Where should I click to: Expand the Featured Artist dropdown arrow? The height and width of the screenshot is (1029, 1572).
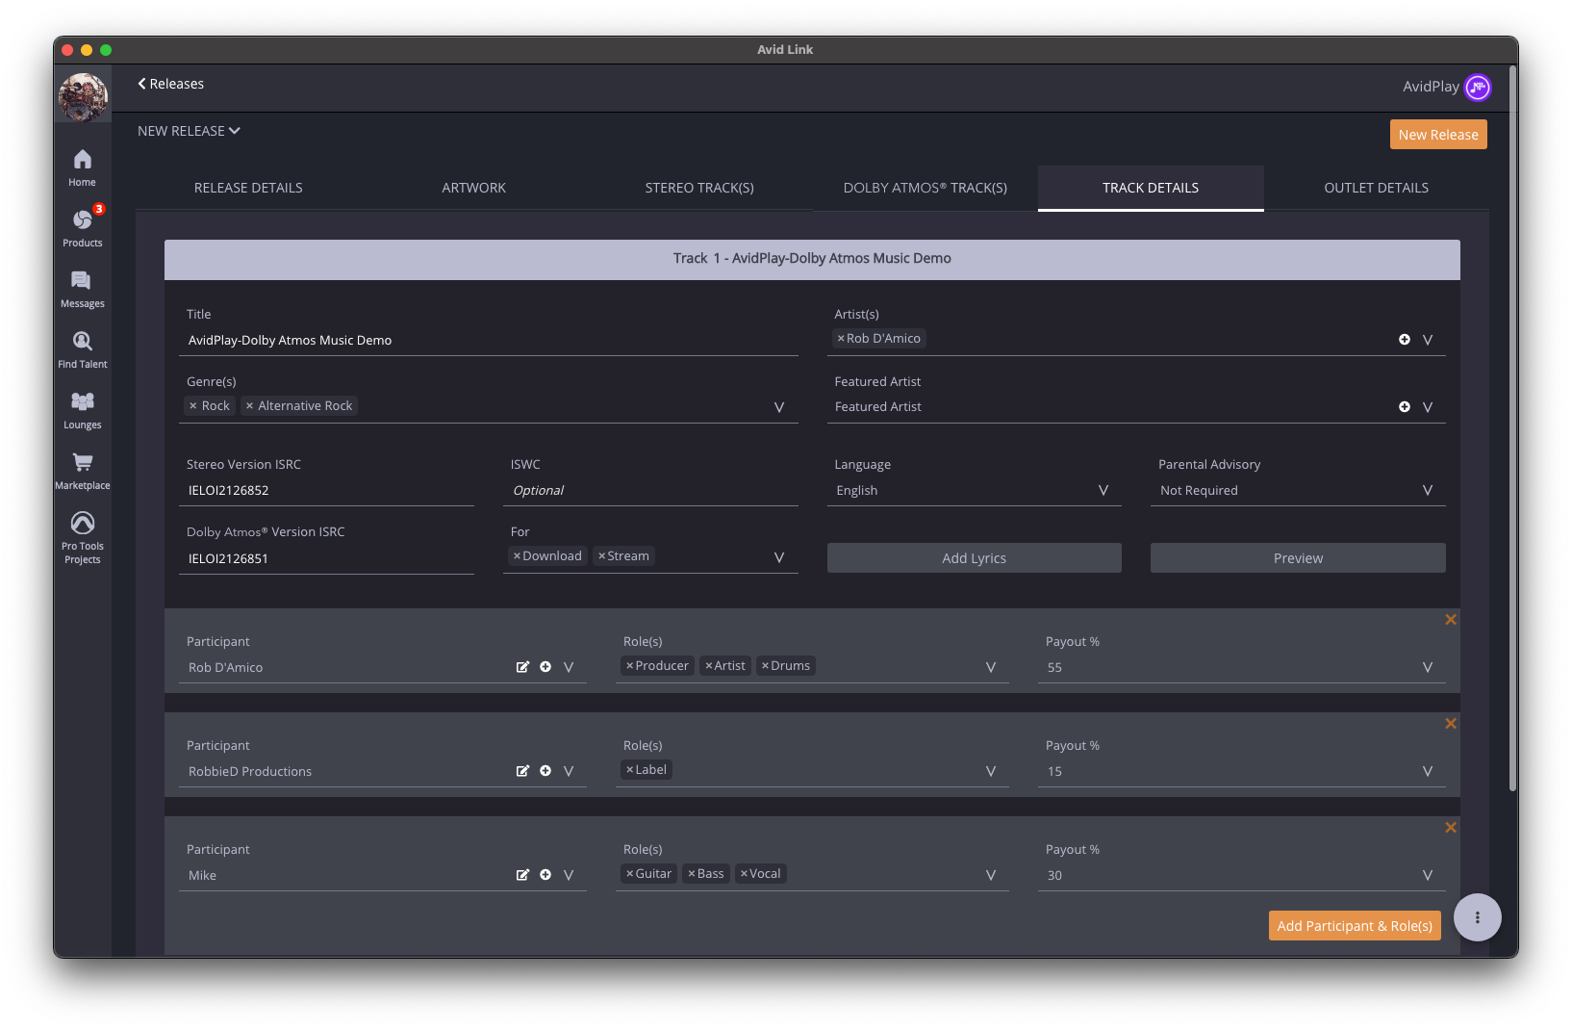coord(1428,407)
